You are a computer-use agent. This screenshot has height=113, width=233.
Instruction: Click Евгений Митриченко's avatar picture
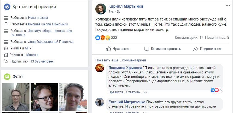[x=100, y=102]
